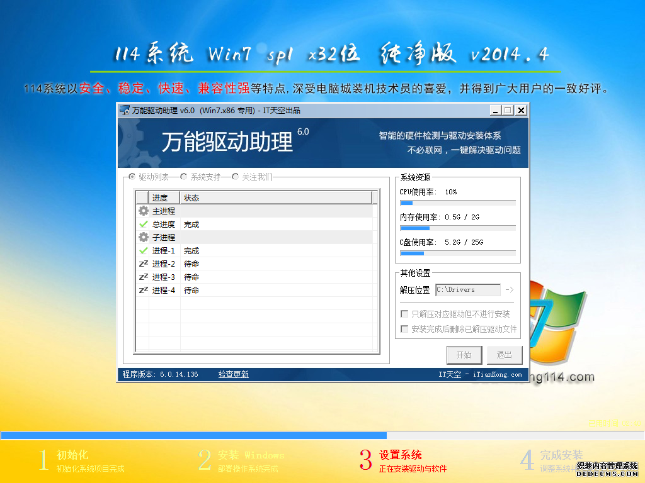Click the C:\Drivers path field
The image size is (645, 483).
[x=468, y=289]
